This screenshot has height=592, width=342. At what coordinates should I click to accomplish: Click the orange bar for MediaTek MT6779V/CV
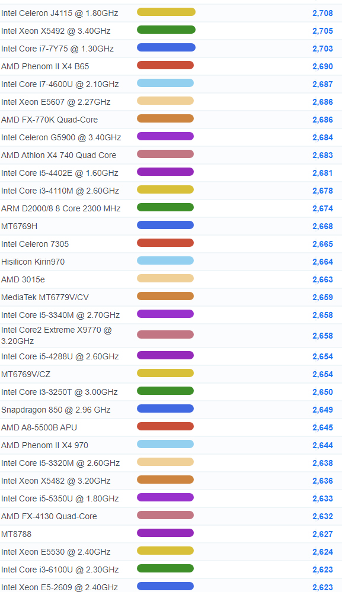pos(165,296)
